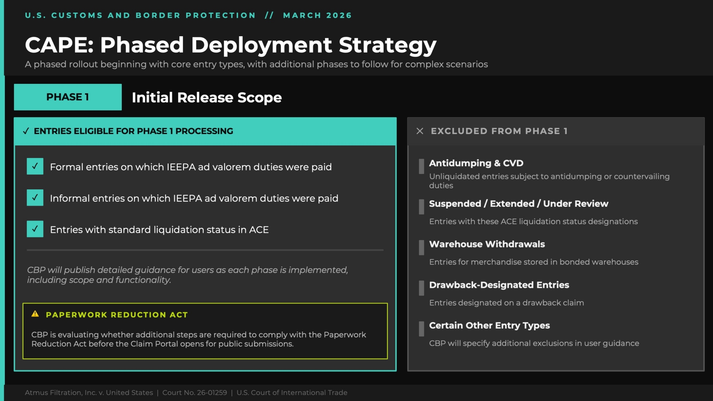This screenshot has height=401, width=713.
Task: Click the CAPE: Phased Deployment Strategy title
Action: pyautogui.click(x=230, y=45)
